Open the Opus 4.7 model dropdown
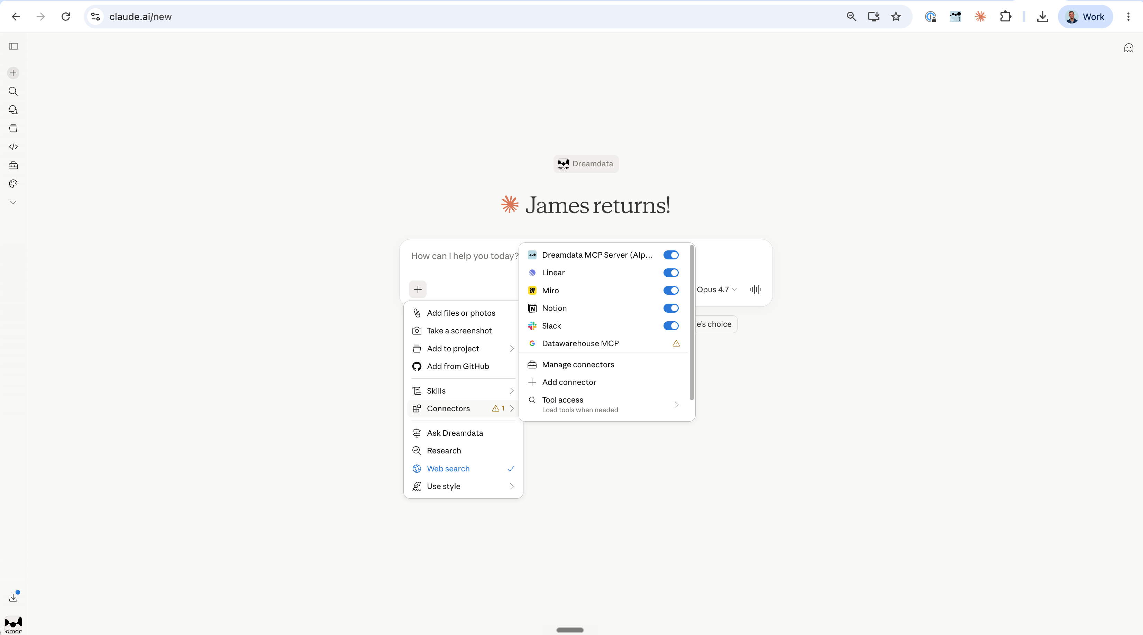The image size is (1143, 635). 716,289
